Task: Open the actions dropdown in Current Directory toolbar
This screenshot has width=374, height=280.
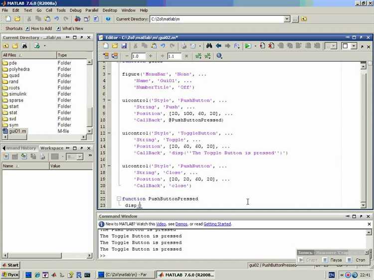Action: [44, 46]
